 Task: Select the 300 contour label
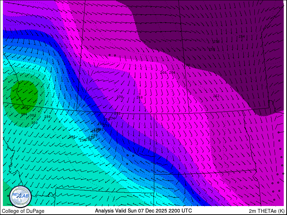[x=34, y=123]
